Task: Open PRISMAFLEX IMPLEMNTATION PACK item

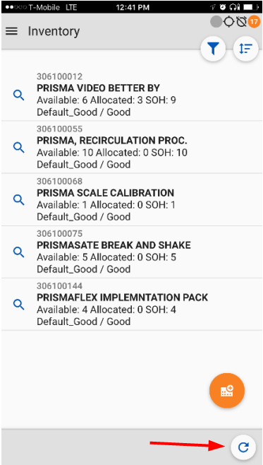Action: tap(132, 305)
